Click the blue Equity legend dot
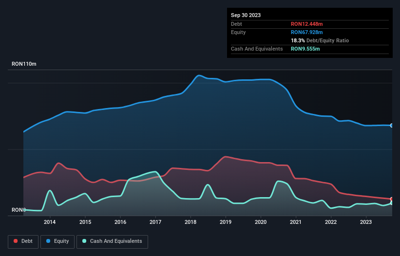This screenshot has width=400, height=256. click(x=48, y=241)
